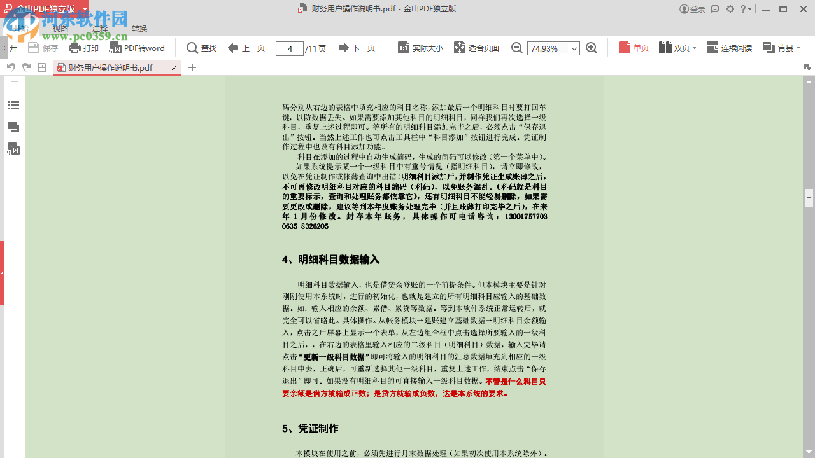Open the bookmarks outline panel icon
815x458 pixels.
[x=13, y=106]
